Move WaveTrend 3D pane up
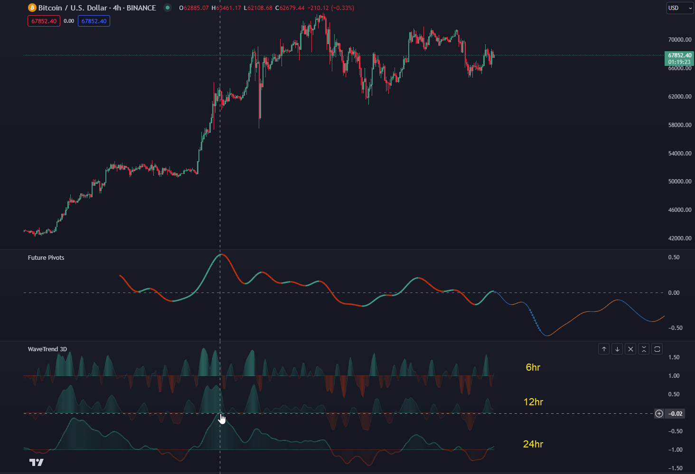 [604, 349]
